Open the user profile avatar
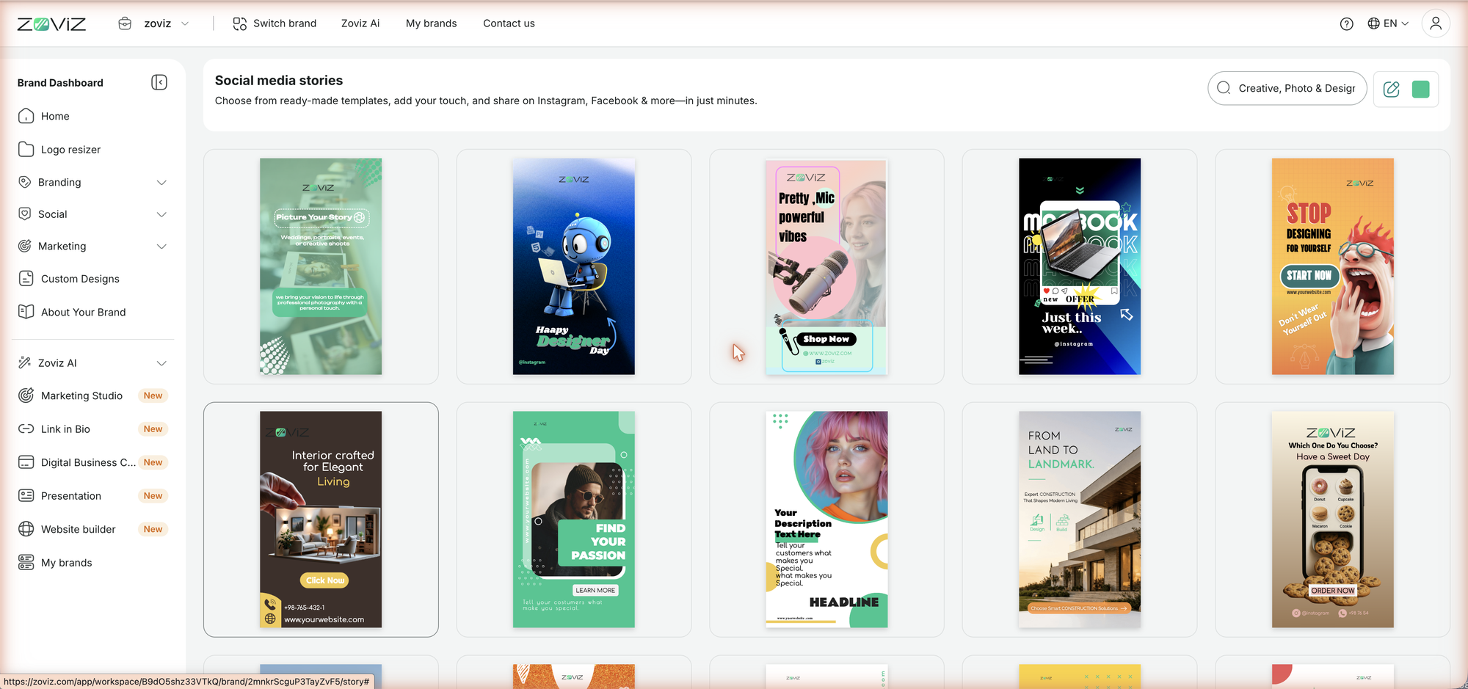Viewport: 1468px width, 689px height. [x=1436, y=23]
